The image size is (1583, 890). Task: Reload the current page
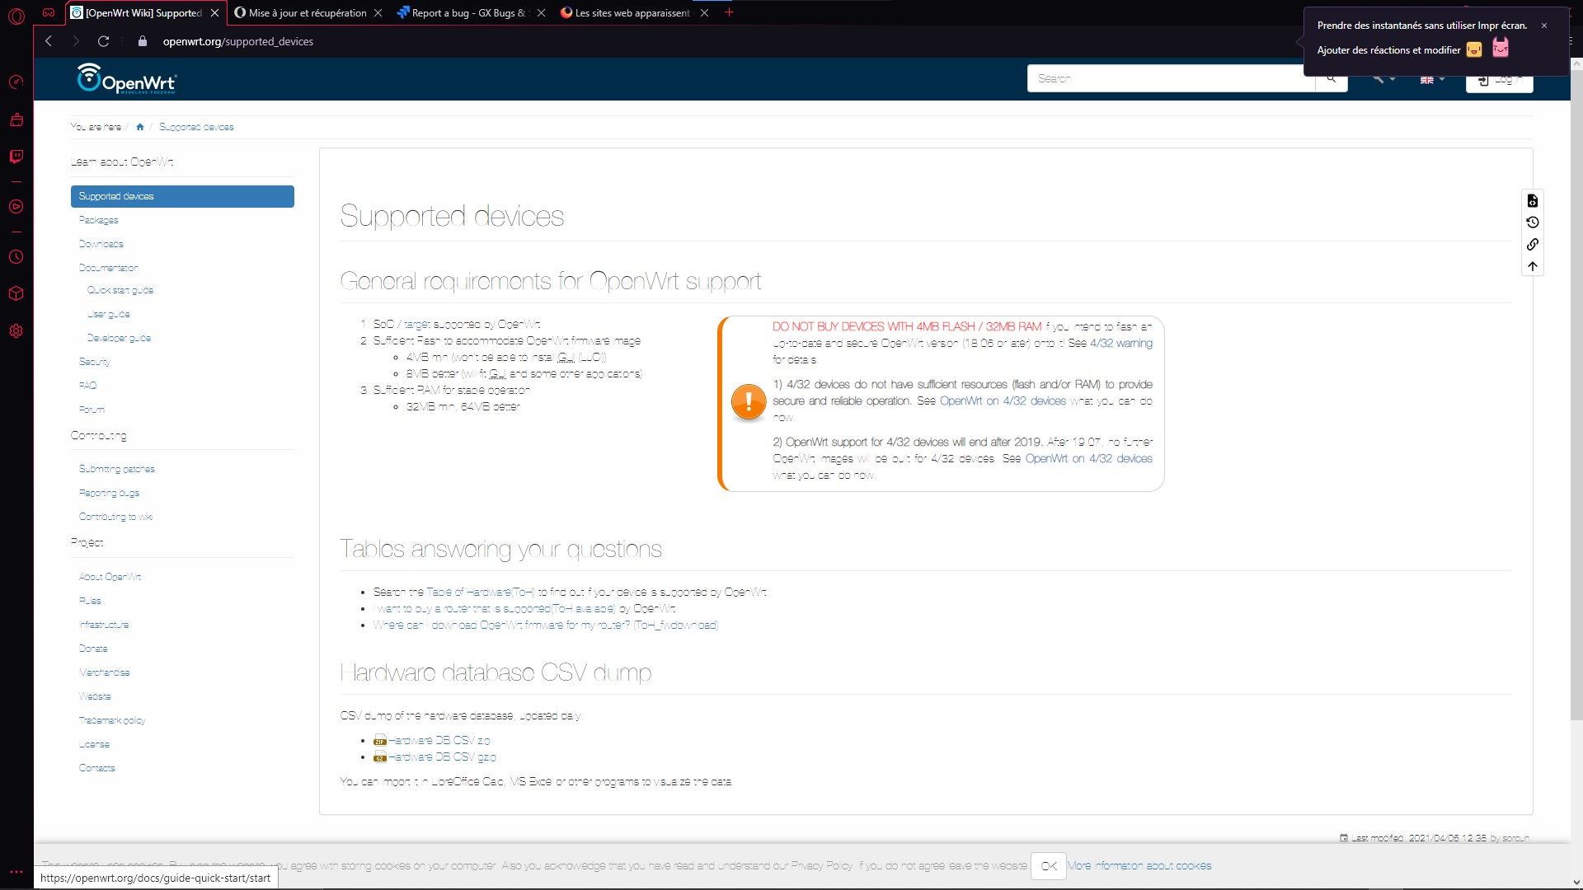[x=104, y=41]
